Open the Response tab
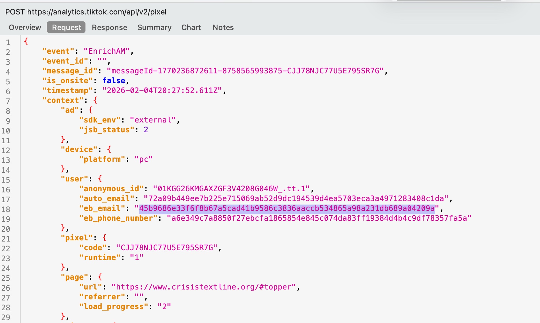 point(109,27)
